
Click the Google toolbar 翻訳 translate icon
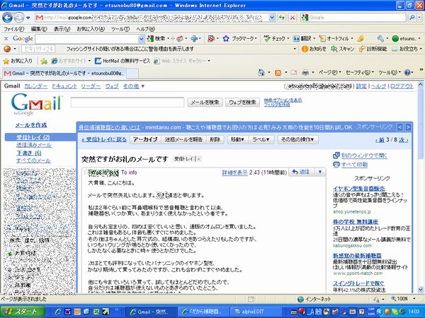(x=296, y=39)
